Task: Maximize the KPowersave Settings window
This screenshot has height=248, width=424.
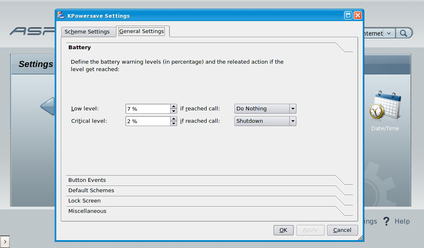Action: pyautogui.click(x=348, y=15)
